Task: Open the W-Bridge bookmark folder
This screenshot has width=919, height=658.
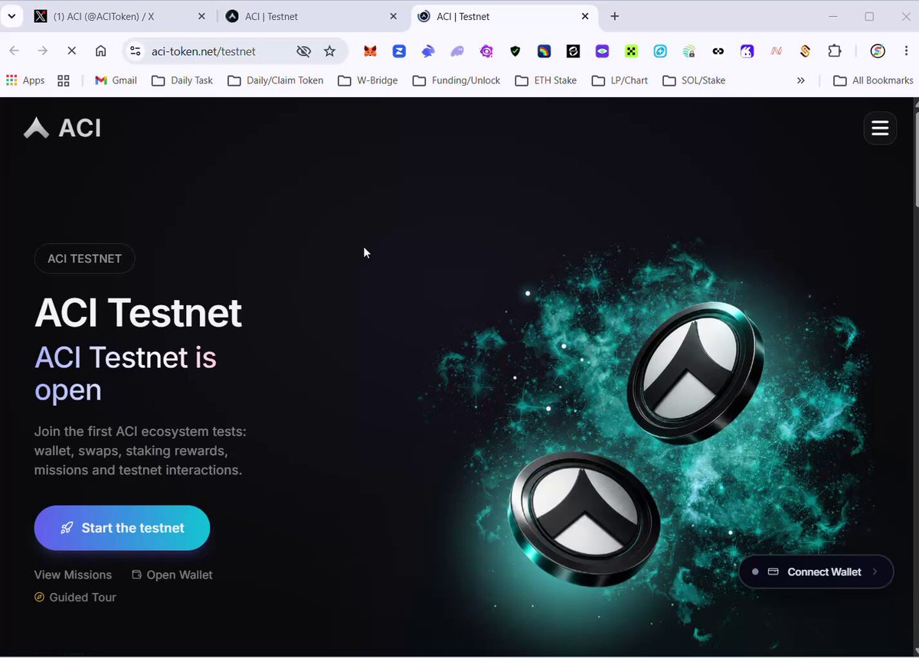Action: (x=368, y=80)
